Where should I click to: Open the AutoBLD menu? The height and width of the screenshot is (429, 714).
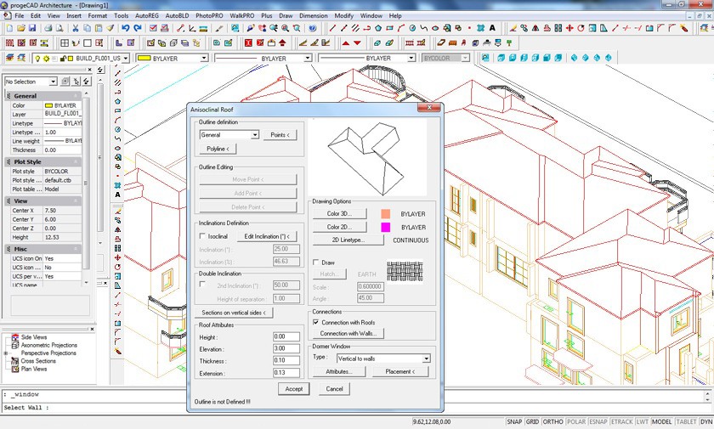point(178,15)
